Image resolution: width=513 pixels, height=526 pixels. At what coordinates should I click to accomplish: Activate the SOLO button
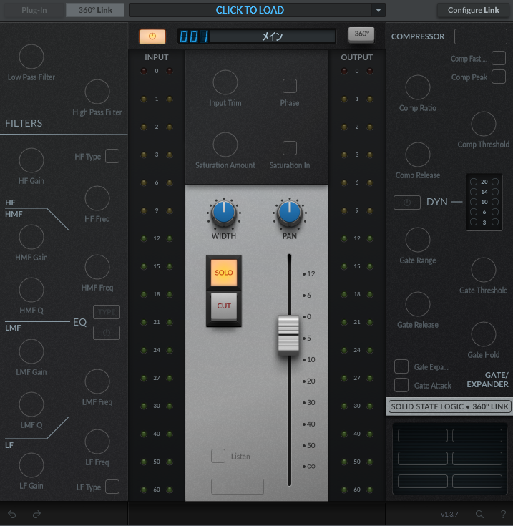click(x=224, y=273)
